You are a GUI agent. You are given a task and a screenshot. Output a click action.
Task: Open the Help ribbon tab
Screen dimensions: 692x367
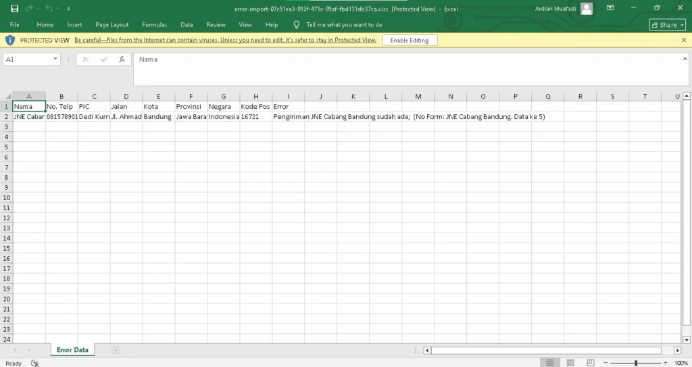click(x=272, y=25)
